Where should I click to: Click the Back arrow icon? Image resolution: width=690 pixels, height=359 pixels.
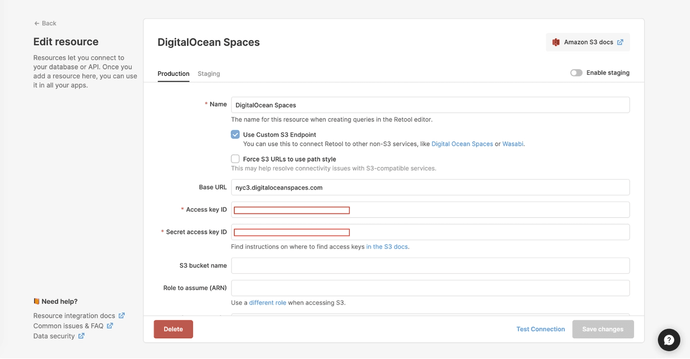[36, 24]
